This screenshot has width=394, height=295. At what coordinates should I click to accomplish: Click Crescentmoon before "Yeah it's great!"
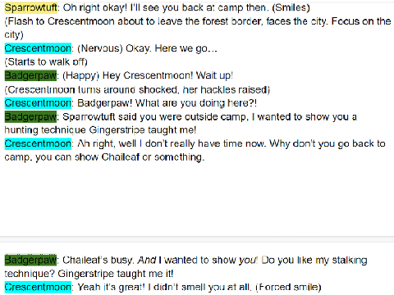coord(38,287)
